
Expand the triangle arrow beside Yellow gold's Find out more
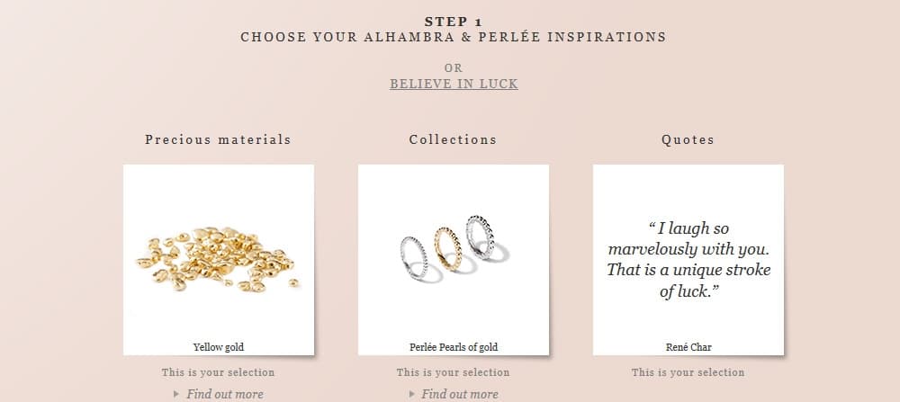[x=176, y=394]
